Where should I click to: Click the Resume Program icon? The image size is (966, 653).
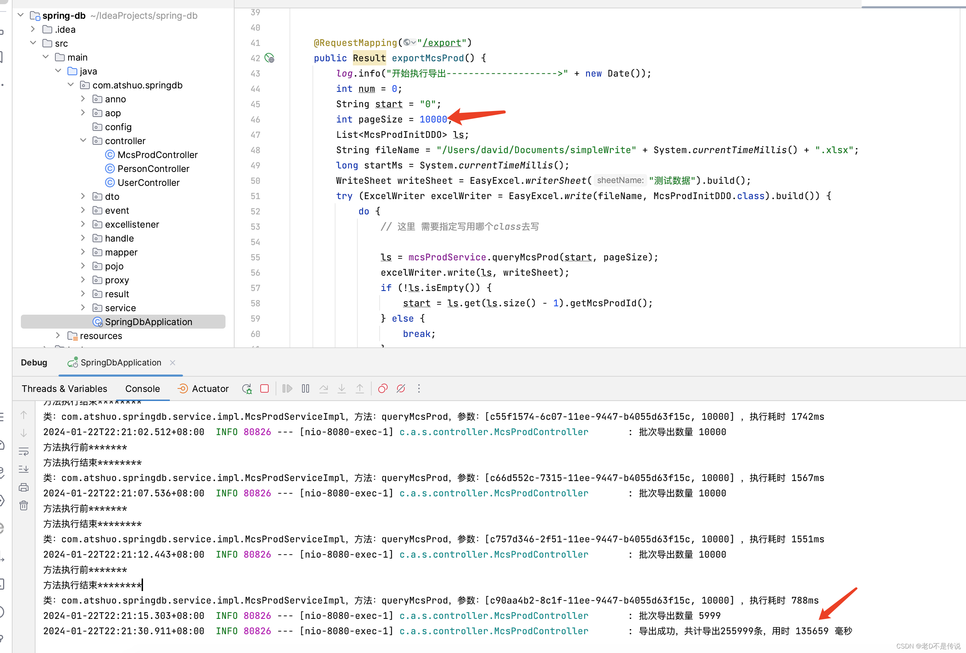coord(287,389)
